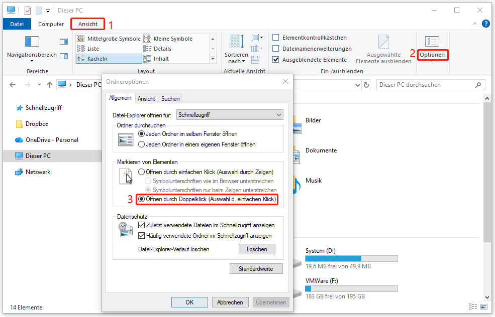Click System (D:) drive usage bar
The image size is (495, 317).
pos(351,259)
